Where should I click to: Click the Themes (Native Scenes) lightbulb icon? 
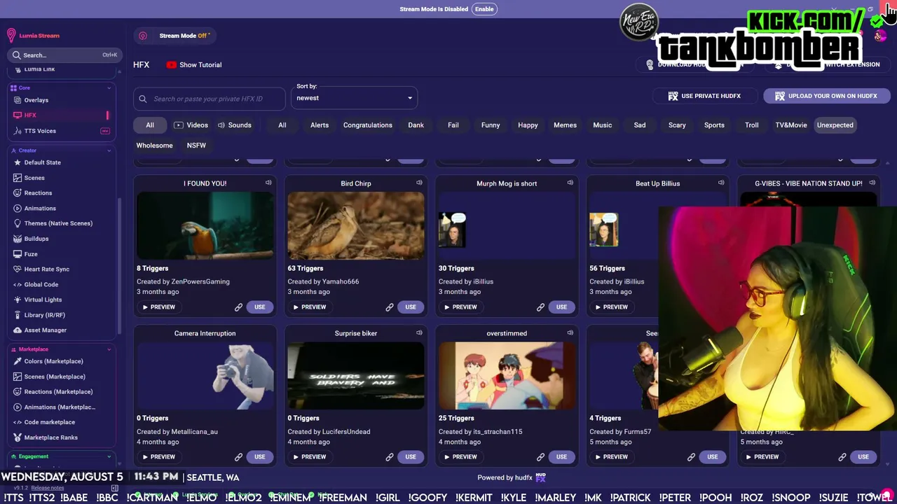[18, 223]
